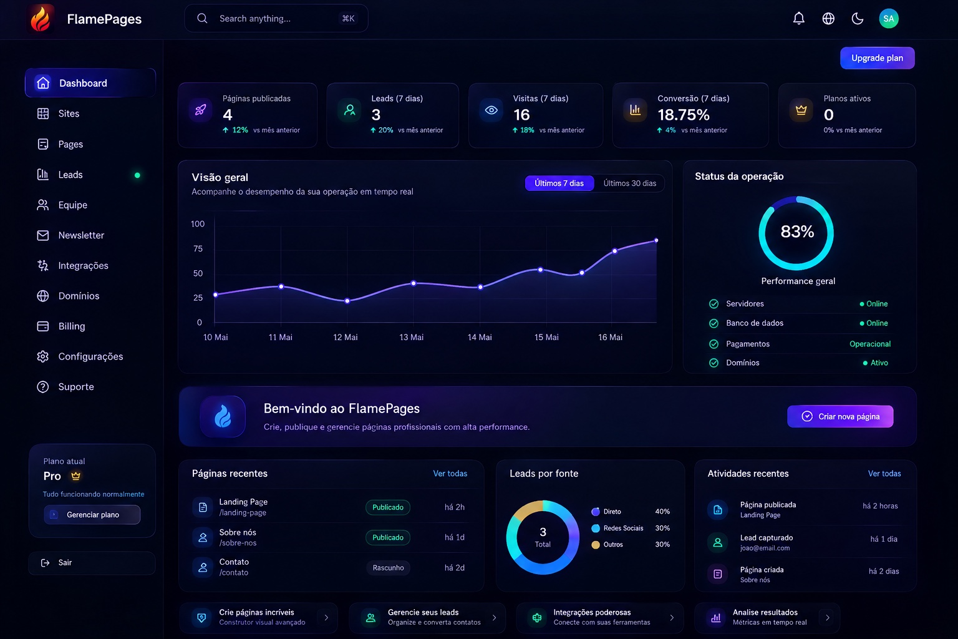Open the notifications bell

pos(798,19)
